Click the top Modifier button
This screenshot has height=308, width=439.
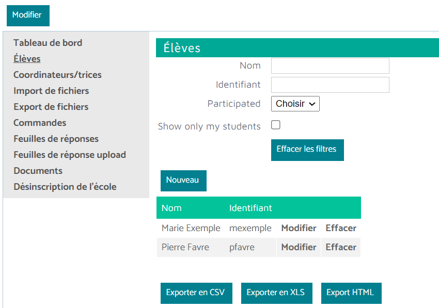[27, 15]
